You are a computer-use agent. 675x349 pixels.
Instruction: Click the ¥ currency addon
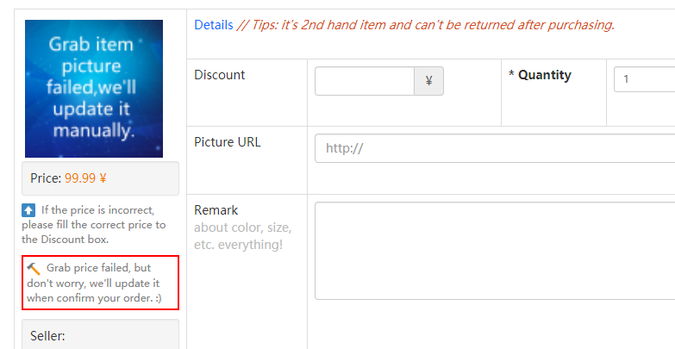coord(428,81)
